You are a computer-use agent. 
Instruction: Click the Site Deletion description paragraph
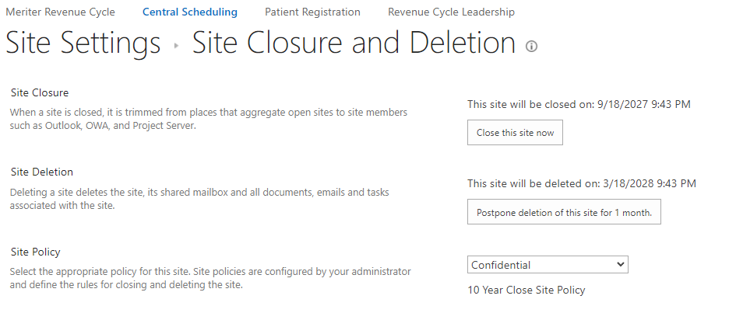click(199, 198)
